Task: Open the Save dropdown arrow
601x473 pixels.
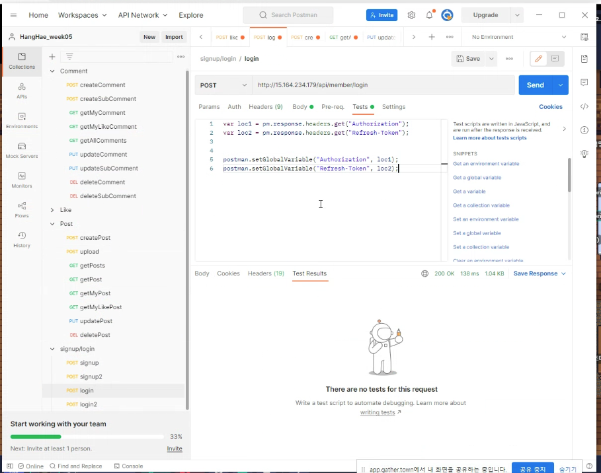Action: (x=491, y=59)
